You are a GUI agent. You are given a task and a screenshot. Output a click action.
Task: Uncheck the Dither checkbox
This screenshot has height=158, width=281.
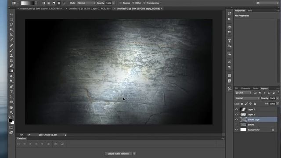[133, 3]
